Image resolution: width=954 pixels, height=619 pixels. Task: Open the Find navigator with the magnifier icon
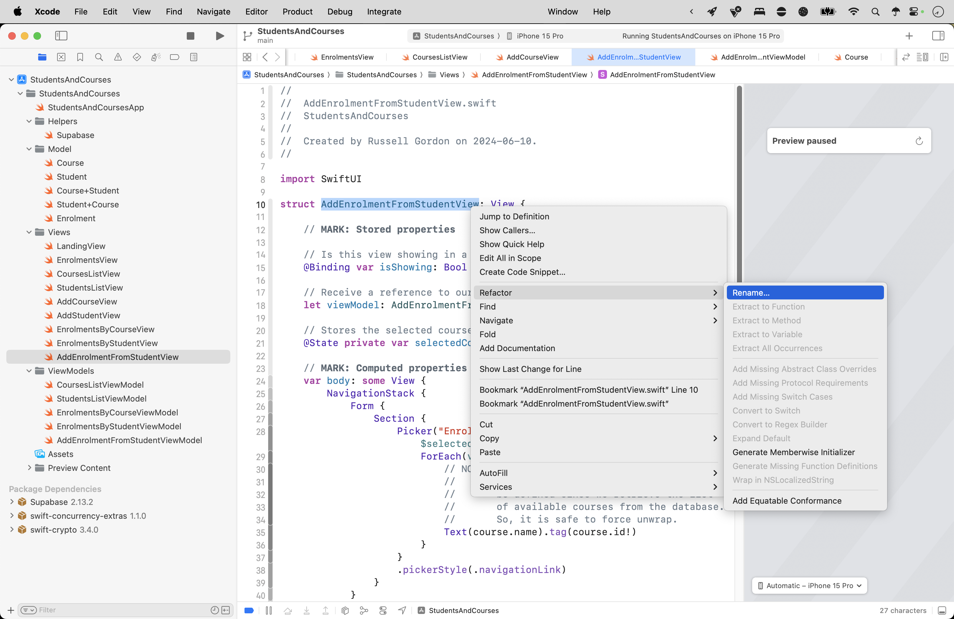(x=99, y=57)
